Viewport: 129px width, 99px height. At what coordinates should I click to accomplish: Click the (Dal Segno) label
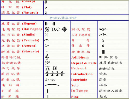(x=32, y=29)
